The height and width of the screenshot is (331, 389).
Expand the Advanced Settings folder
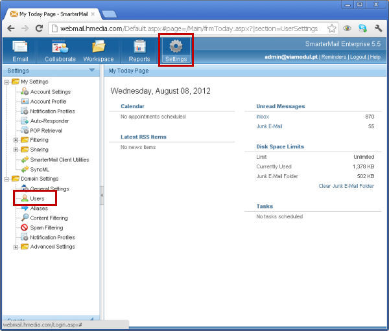(x=16, y=247)
